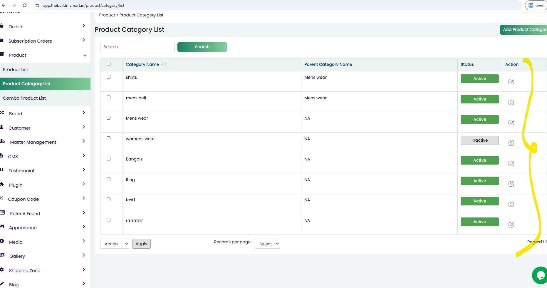Screen dimensions: 547x288
Task: Check the mens belt row checkbox
Action: point(108,98)
